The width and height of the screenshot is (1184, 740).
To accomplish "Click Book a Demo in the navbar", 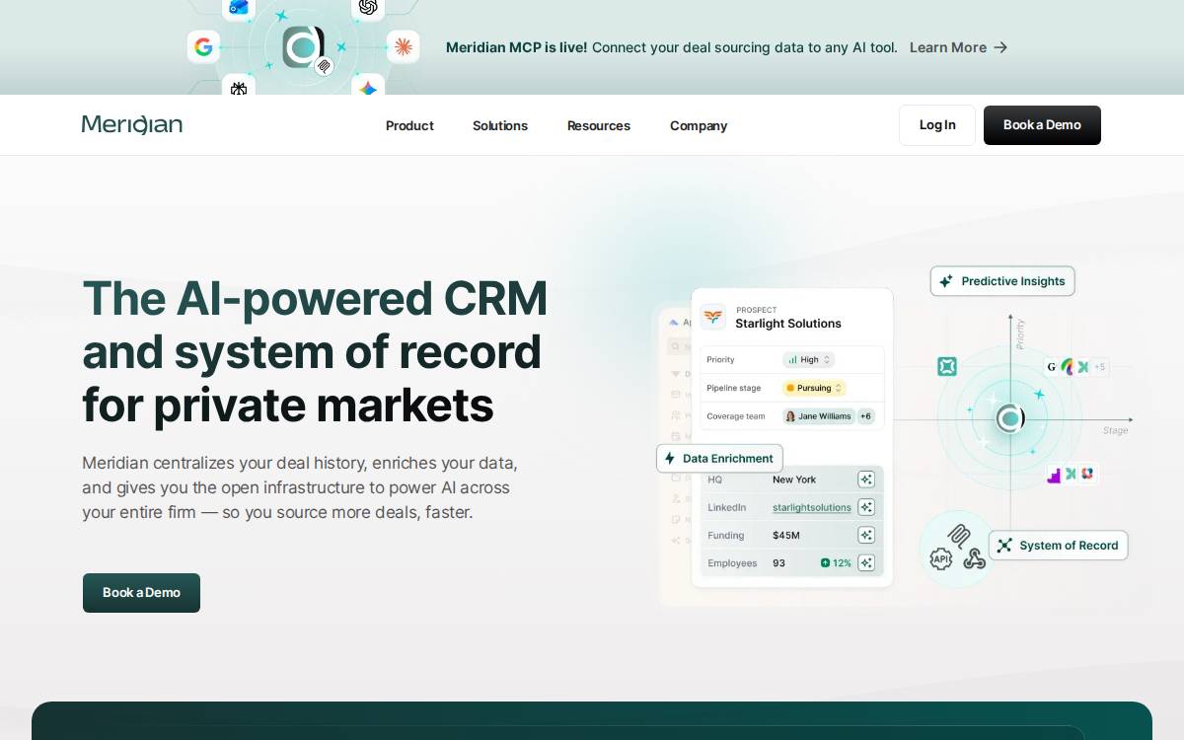I will pyautogui.click(x=1042, y=125).
